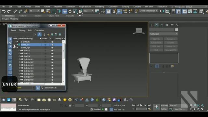This screenshot has height=117, width=208.
Task: Switch to the Object Paint ribbon tab
Action: tap(54, 16)
